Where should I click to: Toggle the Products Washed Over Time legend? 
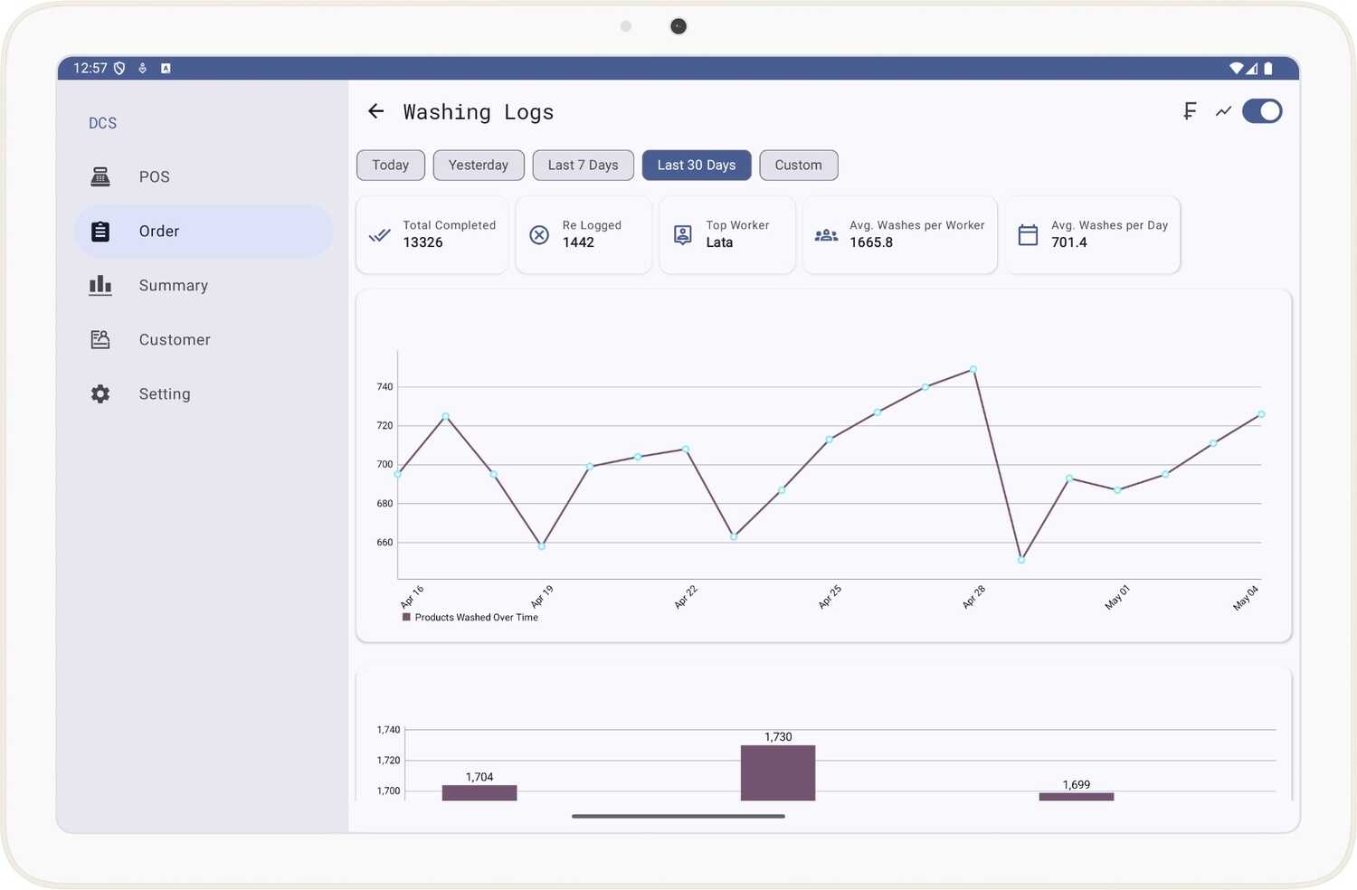(x=470, y=617)
